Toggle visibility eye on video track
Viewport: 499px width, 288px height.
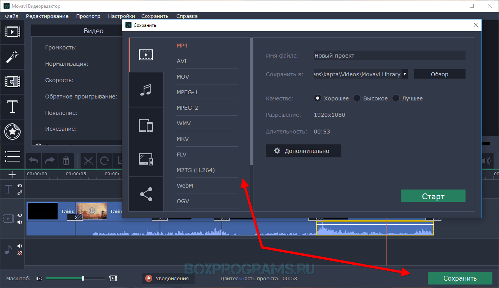pos(20,216)
